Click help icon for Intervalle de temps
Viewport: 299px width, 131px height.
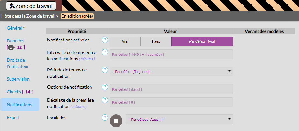[105, 52]
